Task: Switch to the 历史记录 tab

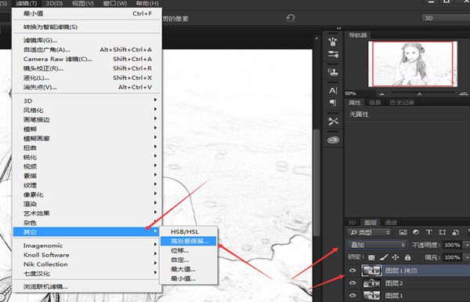Action: pyautogui.click(x=402, y=103)
